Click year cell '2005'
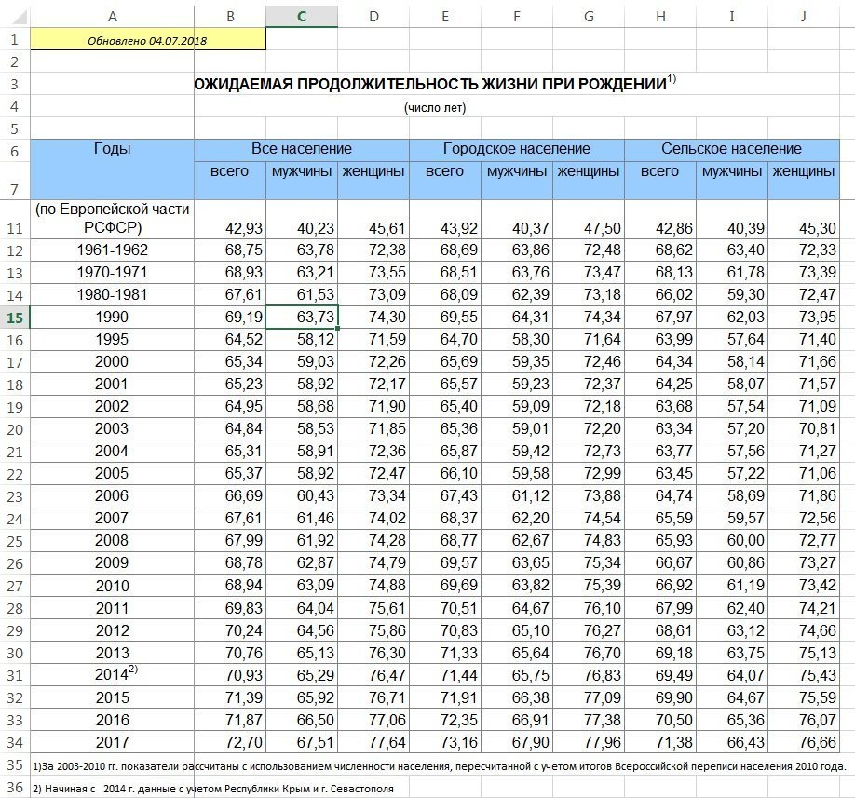 tap(113, 474)
